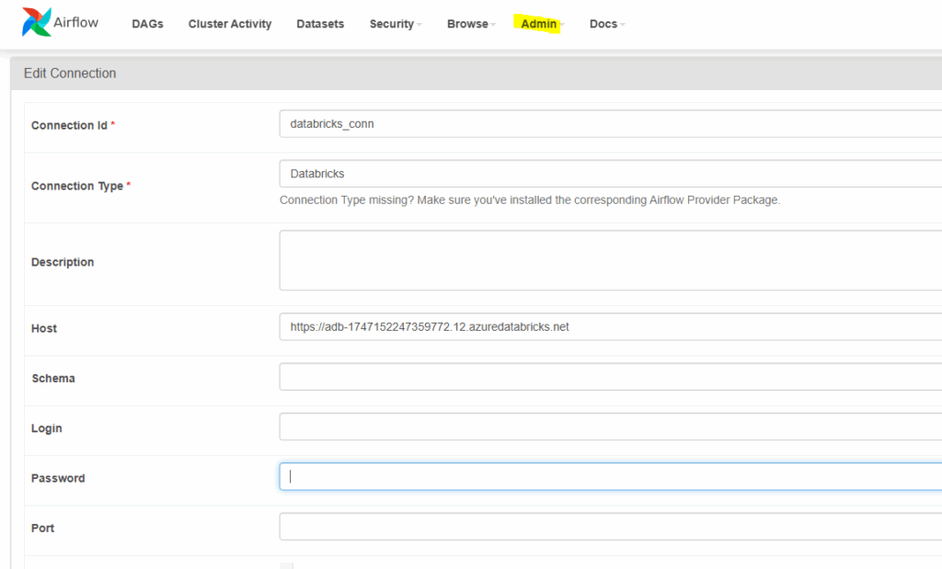942x569 pixels.
Task: Click the Description field label
Action: coord(63,262)
